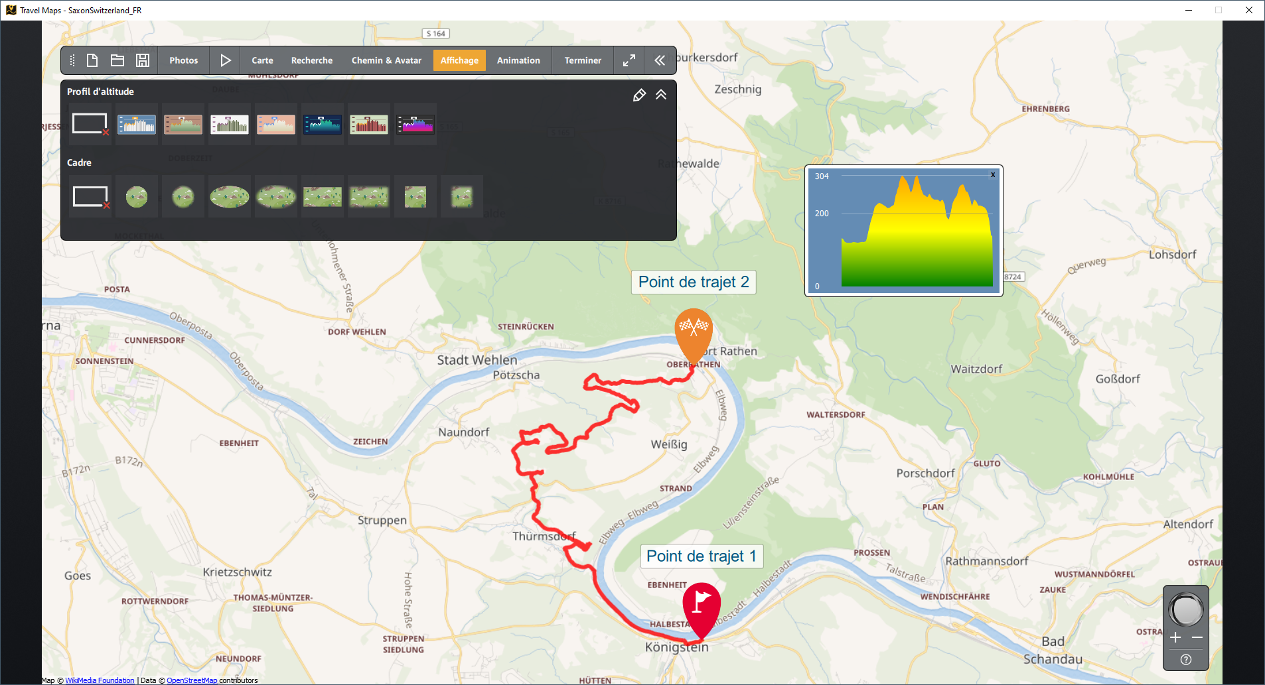
Task: Save the project with the floppy disk icon
Action: tap(143, 60)
